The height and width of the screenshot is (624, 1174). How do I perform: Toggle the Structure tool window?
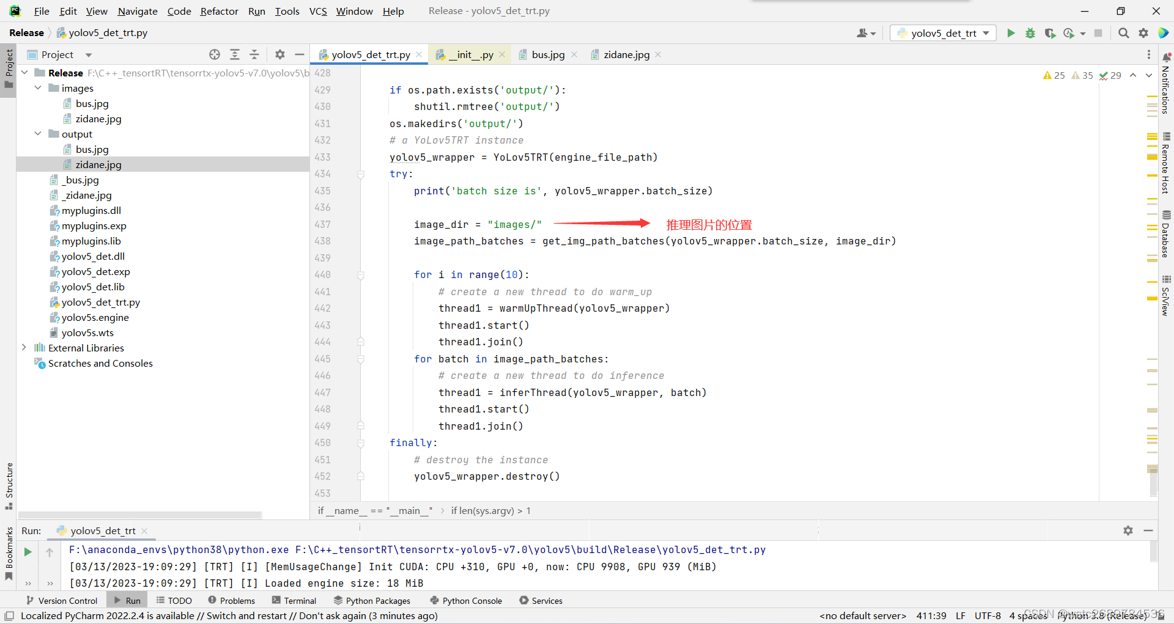(x=9, y=486)
